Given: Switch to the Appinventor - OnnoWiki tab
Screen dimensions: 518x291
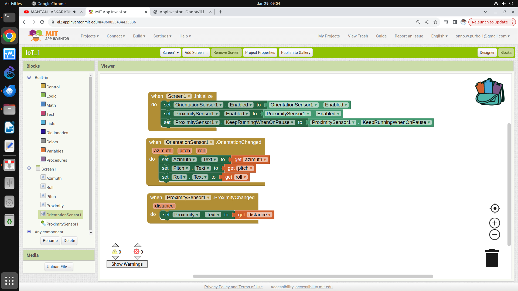Looking at the screenshot, I should point(182,12).
